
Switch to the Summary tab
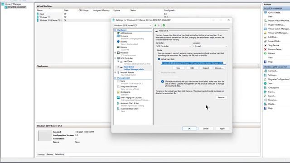pyautogui.click(x=41, y=154)
